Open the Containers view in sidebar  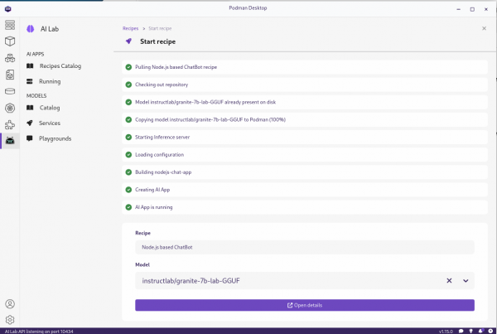click(10, 41)
